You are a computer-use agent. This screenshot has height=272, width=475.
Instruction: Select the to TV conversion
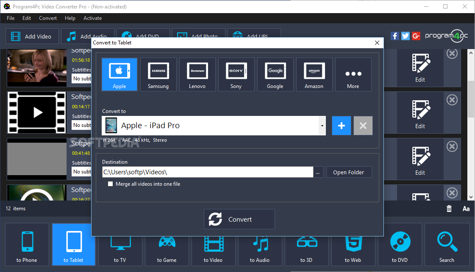pos(120,251)
